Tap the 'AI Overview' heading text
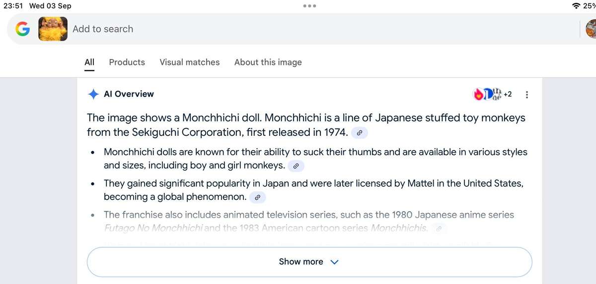Screen dimensions: 596x284 click(x=129, y=94)
